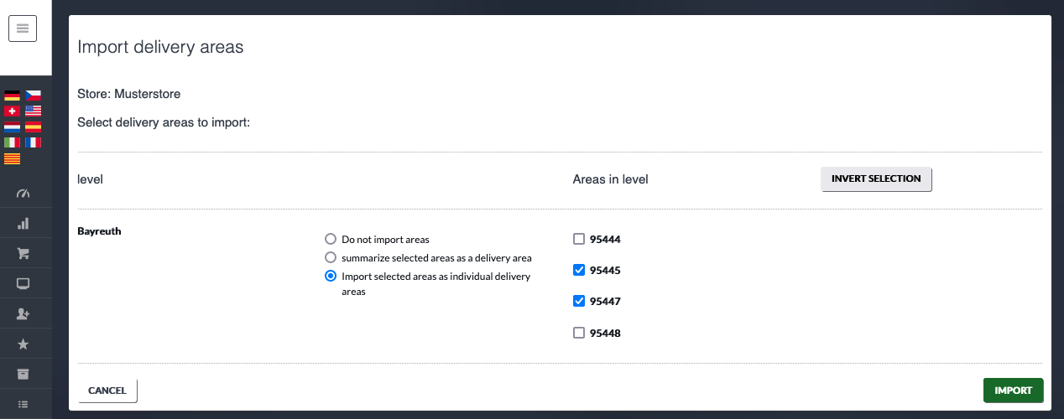The width and height of the screenshot is (1064, 419).
Task: Open the bar chart statistics icon
Action: pyautogui.click(x=23, y=224)
